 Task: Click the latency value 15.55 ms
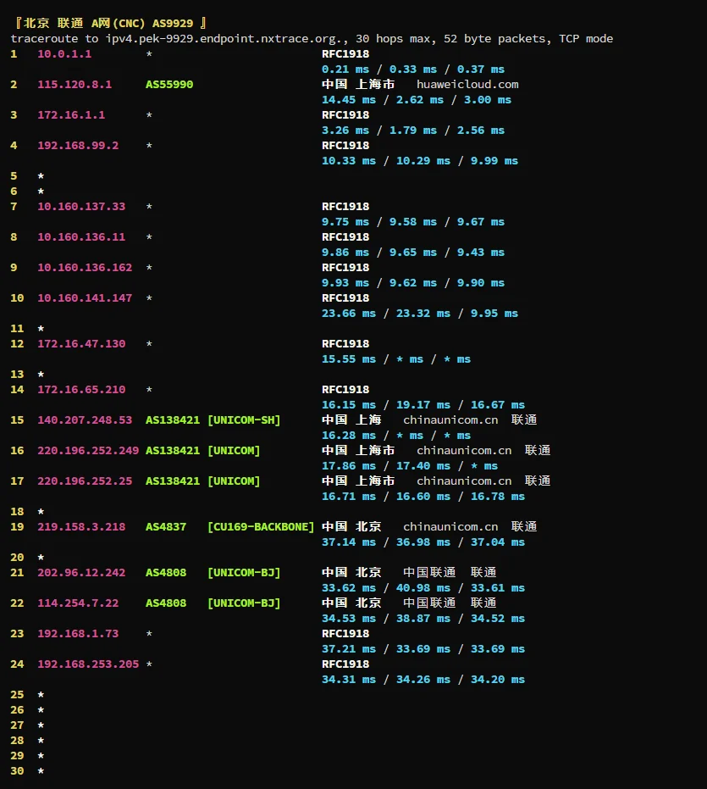(x=349, y=359)
